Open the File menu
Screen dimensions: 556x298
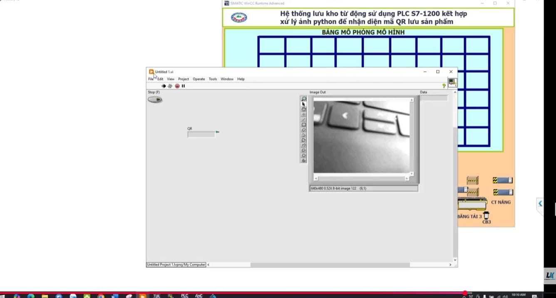pyautogui.click(x=151, y=79)
